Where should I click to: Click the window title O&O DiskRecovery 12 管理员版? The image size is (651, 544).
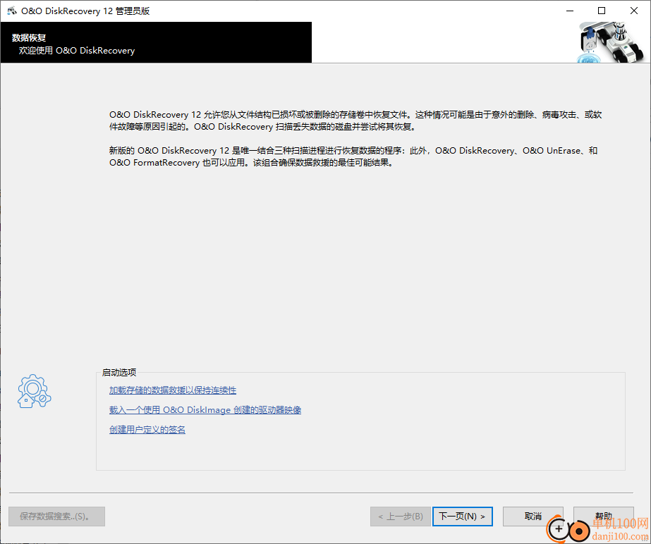pyautogui.click(x=85, y=11)
